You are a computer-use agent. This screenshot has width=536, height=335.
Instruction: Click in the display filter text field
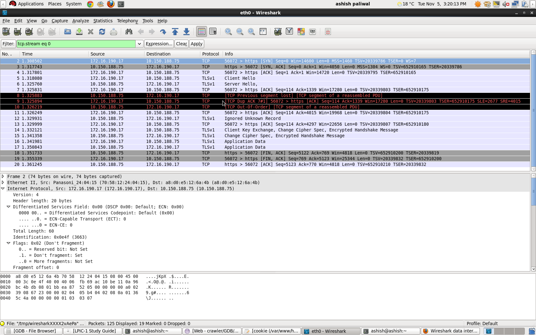point(76,44)
